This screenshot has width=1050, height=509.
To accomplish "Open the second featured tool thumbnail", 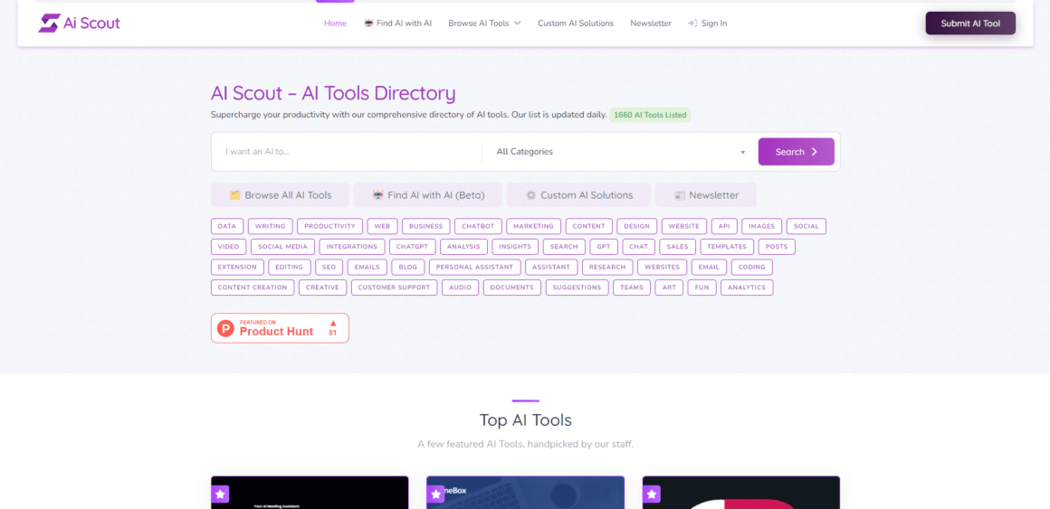I will tap(525, 494).
